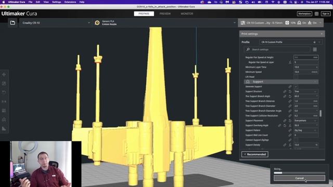Open Support Placement dropdown showing Everywhere
The image size is (333, 187).
306,121
